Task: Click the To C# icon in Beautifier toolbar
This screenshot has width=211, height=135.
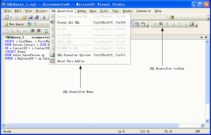Action: click(x=167, y=24)
